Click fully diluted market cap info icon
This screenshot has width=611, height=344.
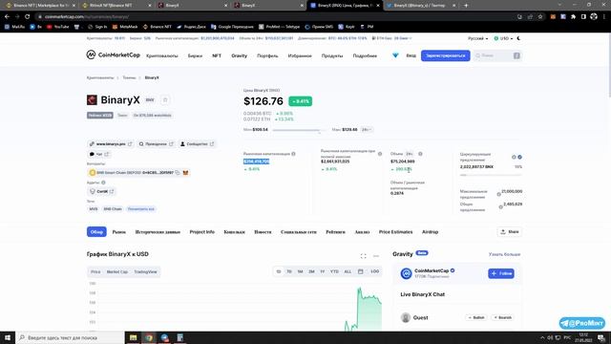coord(380,154)
